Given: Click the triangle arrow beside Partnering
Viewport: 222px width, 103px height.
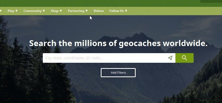Looking at the screenshot, I should point(87,11).
